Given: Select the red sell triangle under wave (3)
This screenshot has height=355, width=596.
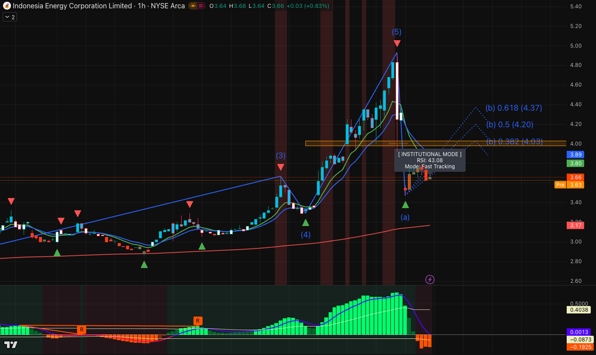Looking at the screenshot, I should click(281, 167).
